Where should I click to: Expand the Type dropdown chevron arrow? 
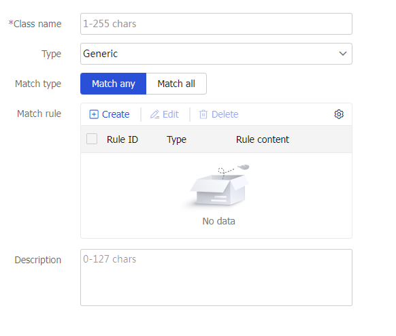343,54
